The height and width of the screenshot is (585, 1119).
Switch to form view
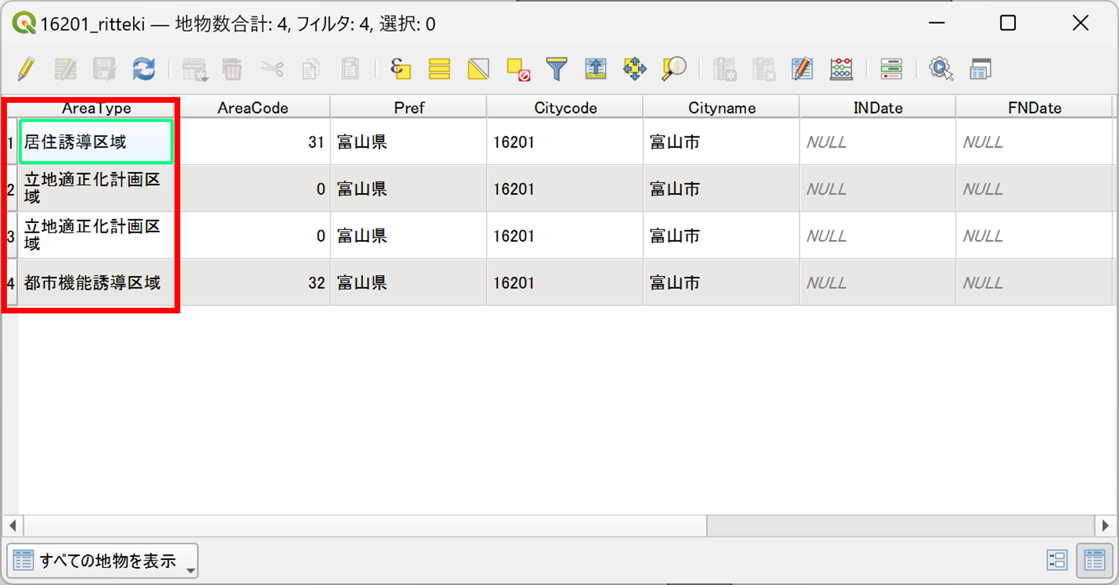1056,560
